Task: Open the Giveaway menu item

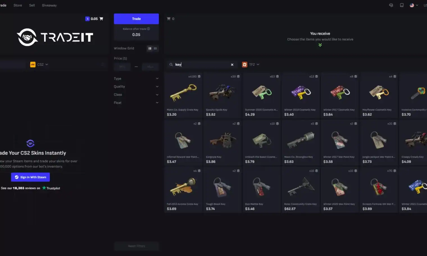Action: (49, 5)
